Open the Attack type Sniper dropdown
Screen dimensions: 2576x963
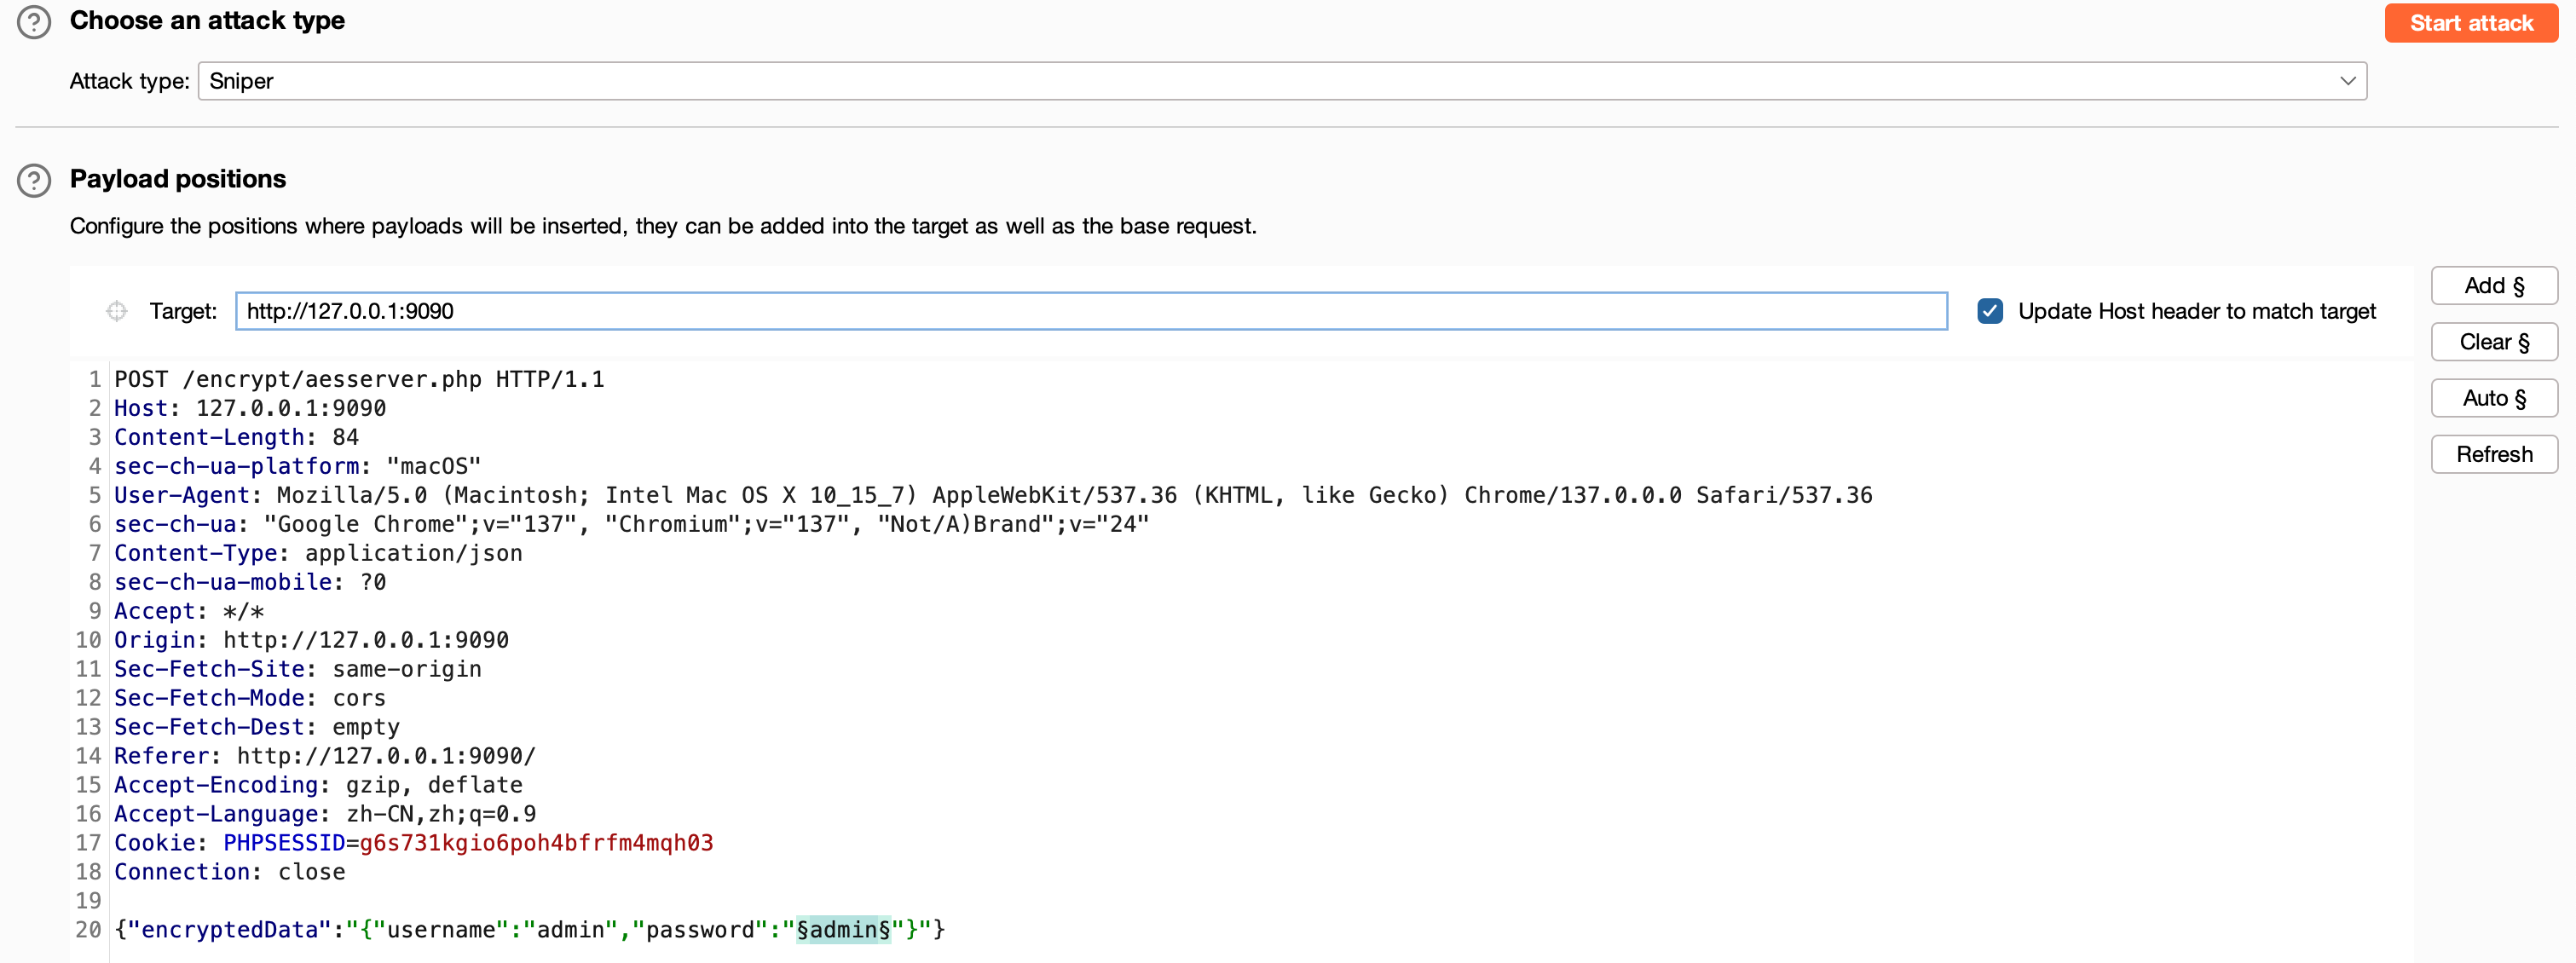coord(1282,81)
